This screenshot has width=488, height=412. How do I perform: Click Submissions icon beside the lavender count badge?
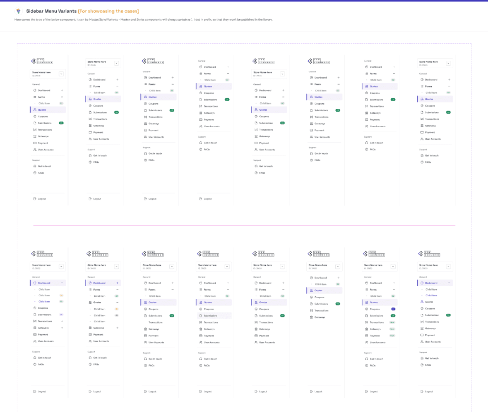35,314
